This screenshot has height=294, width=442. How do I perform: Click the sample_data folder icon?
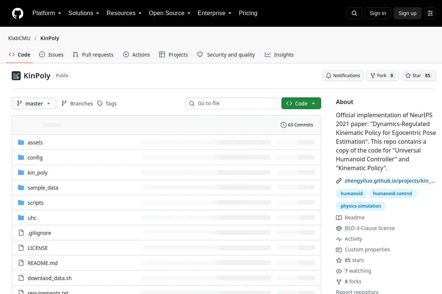pos(21,187)
